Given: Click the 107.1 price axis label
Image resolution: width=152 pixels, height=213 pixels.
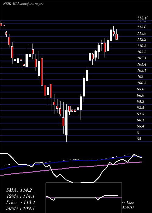Looking at the screenshot, I should pyautogui.click(x=142, y=58).
